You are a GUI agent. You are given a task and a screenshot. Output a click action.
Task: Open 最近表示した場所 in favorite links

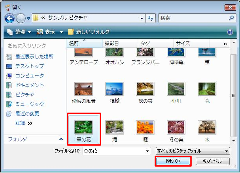(34, 56)
